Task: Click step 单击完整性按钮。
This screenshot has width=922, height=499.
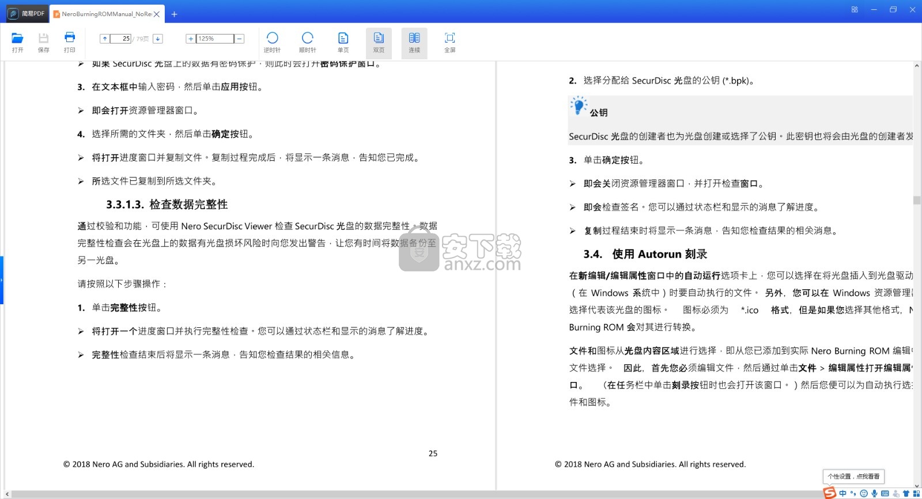Action: (x=129, y=308)
